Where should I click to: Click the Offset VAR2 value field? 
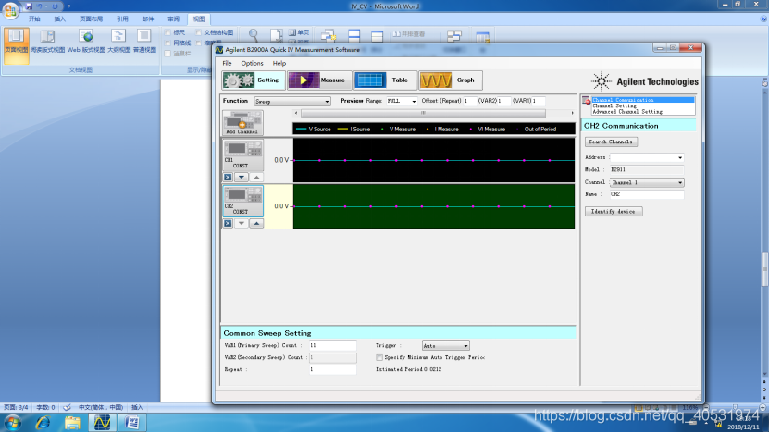click(x=503, y=101)
